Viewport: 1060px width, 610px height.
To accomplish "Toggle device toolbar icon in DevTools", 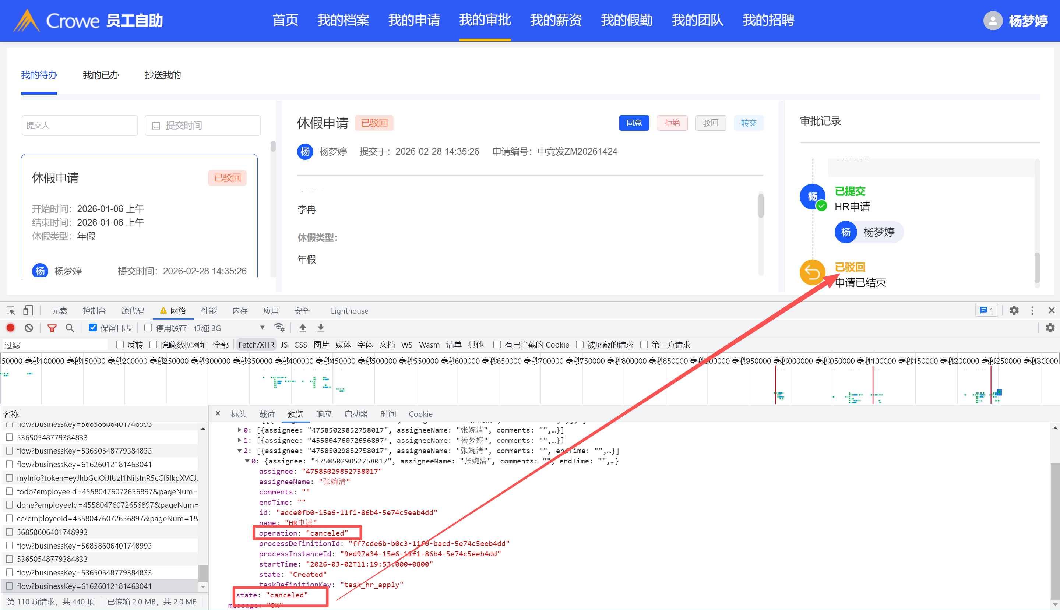I will pyautogui.click(x=28, y=310).
